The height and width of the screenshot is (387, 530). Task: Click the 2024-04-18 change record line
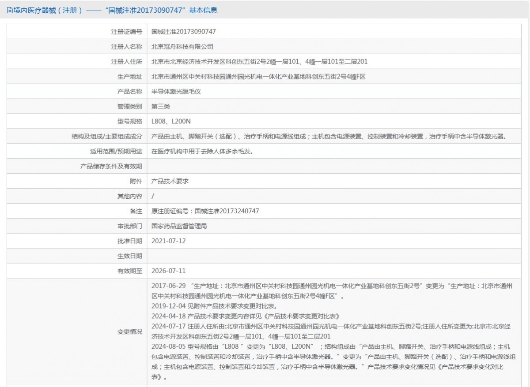245,316
